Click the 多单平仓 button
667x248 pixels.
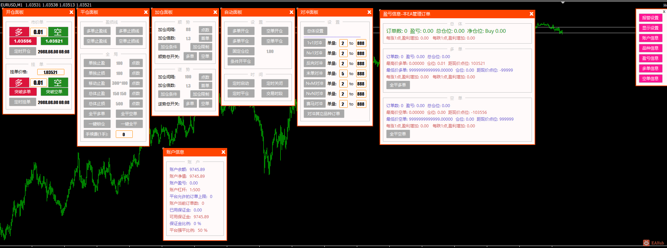click(x=241, y=41)
